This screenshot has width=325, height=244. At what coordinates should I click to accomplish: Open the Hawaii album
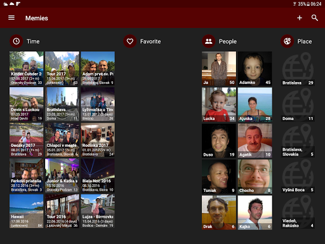[x=27, y=212]
